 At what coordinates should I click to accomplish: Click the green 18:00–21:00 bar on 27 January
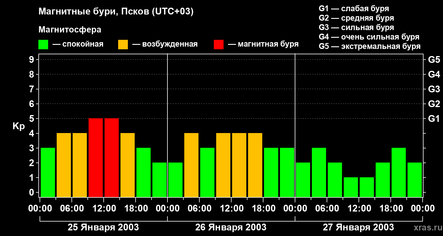tap(399, 172)
